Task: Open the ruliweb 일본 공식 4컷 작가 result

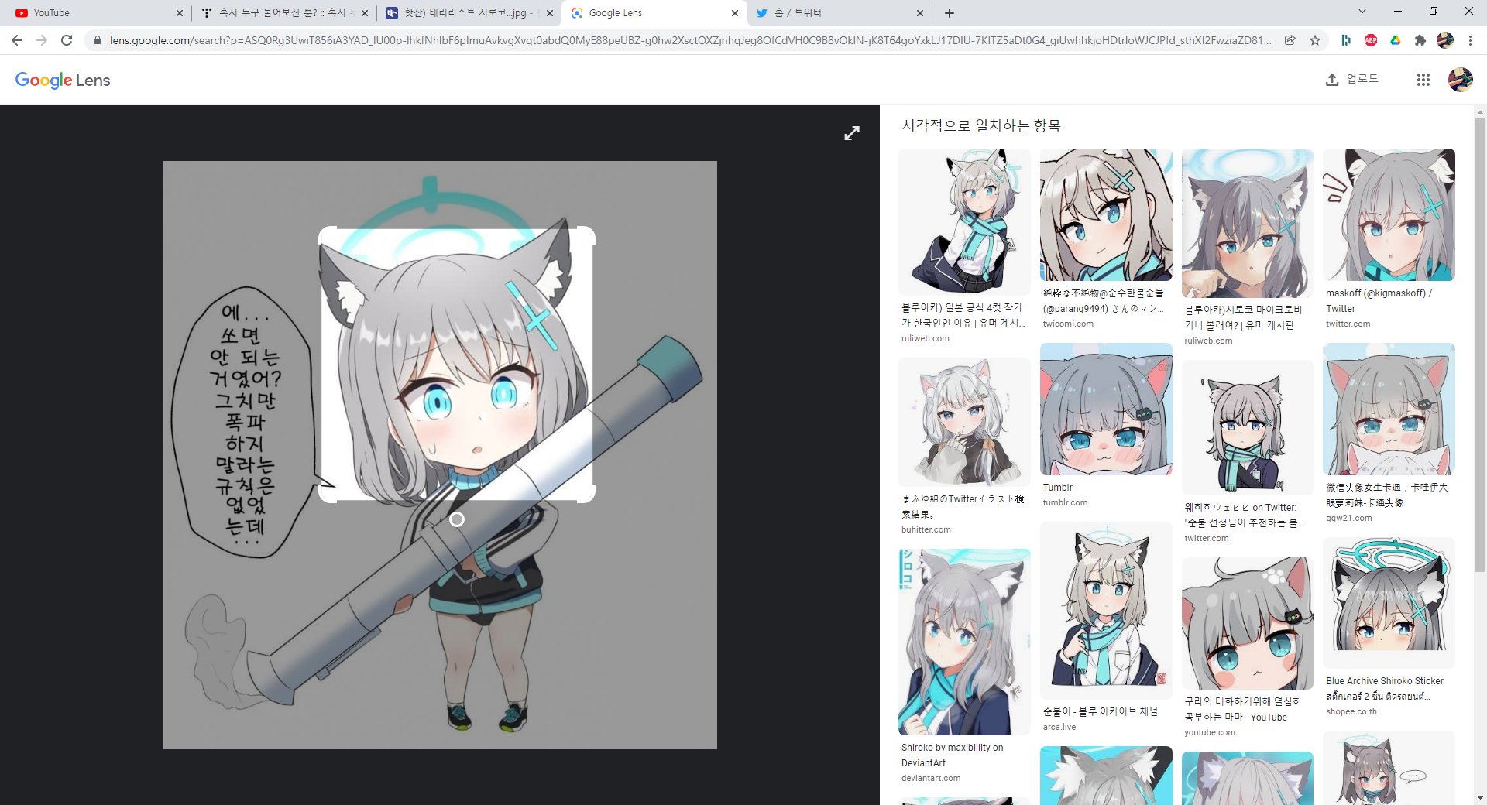Action: click(963, 315)
